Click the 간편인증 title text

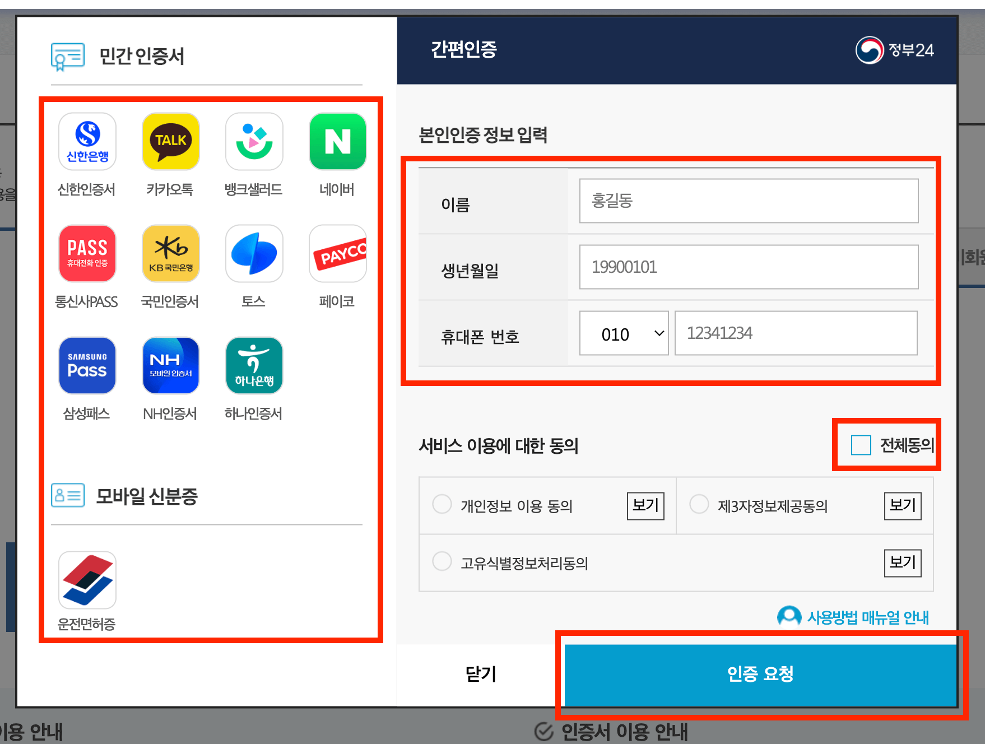(x=464, y=49)
